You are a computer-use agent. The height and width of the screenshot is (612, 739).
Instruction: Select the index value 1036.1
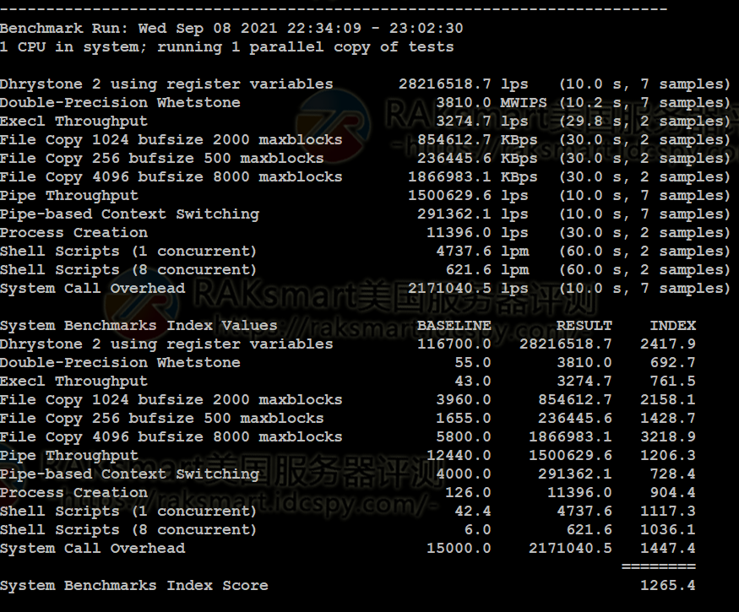668,530
